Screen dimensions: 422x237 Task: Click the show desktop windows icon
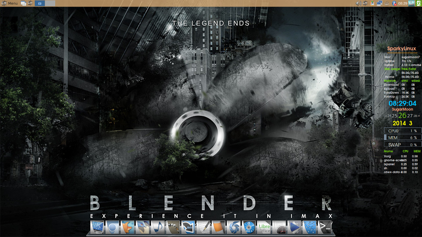24,3
